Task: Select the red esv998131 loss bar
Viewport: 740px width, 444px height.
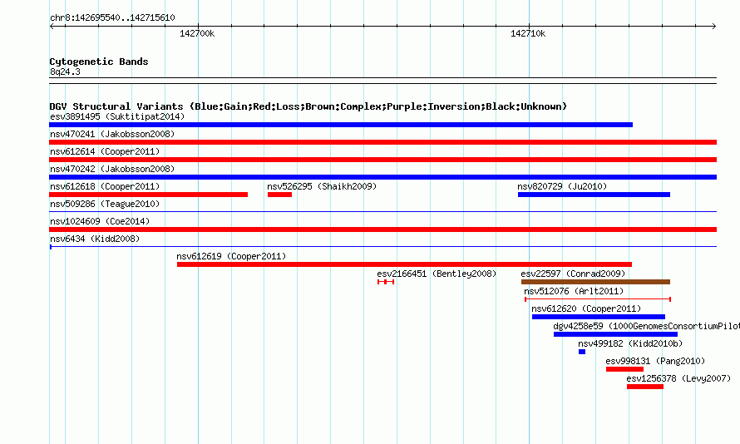Action: point(625,369)
